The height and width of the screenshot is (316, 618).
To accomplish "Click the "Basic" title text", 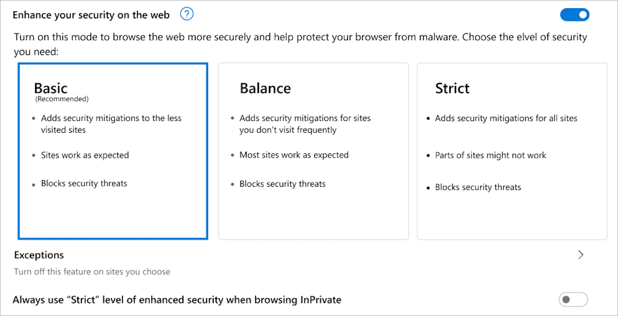I will (x=50, y=87).
